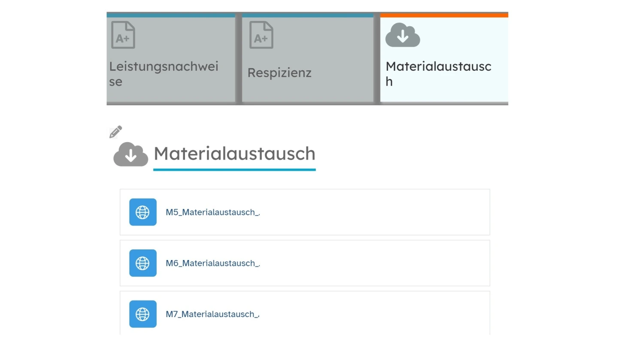Click cloud download icon in Materialaustausch tile
The height and width of the screenshot is (339, 618).
[403, 35]
